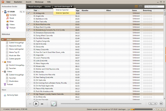Click the volume speaker icon
The height and width of the screenshot is (111, 166).
161,104
